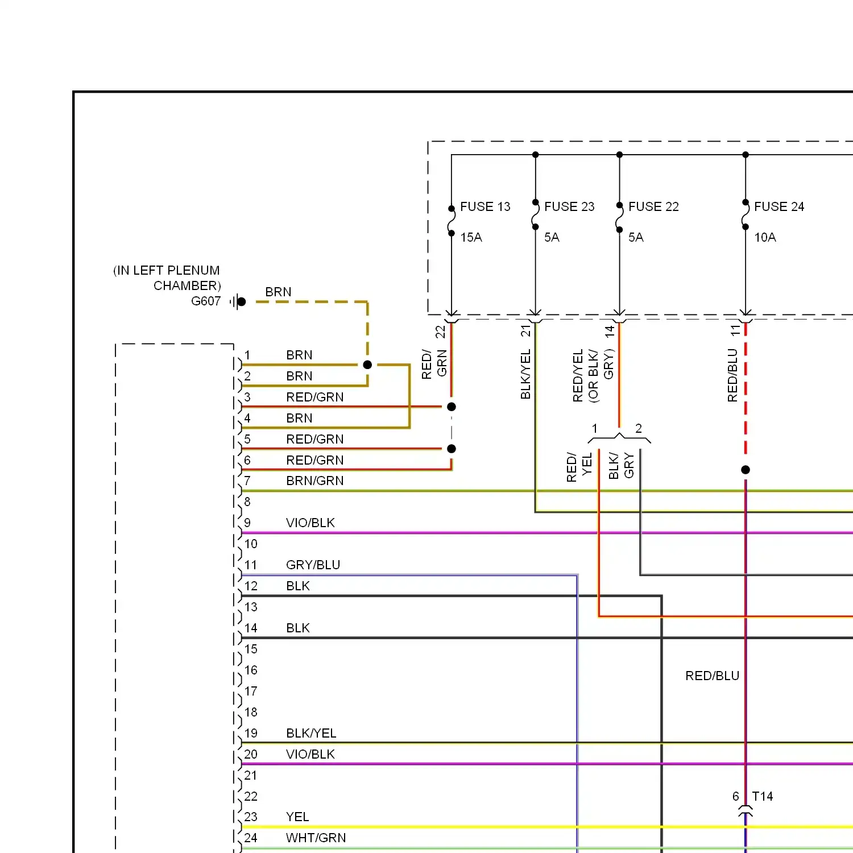Click the BLK label at pin 14

click(x=298, y=628)
